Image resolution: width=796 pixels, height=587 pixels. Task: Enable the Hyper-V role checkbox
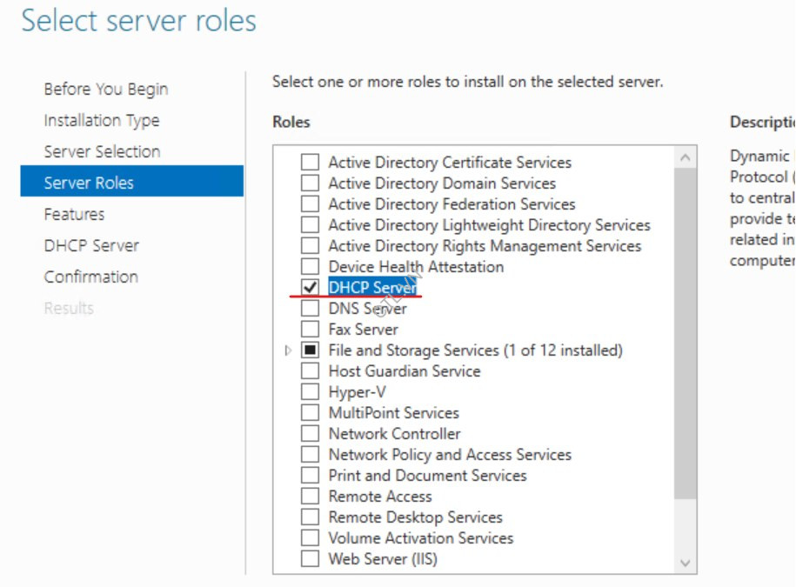tap(310, 392)
